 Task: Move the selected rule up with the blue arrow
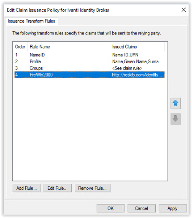(176, 103)
